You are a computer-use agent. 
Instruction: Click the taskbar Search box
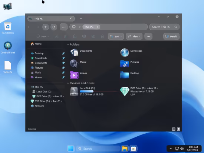98,149
